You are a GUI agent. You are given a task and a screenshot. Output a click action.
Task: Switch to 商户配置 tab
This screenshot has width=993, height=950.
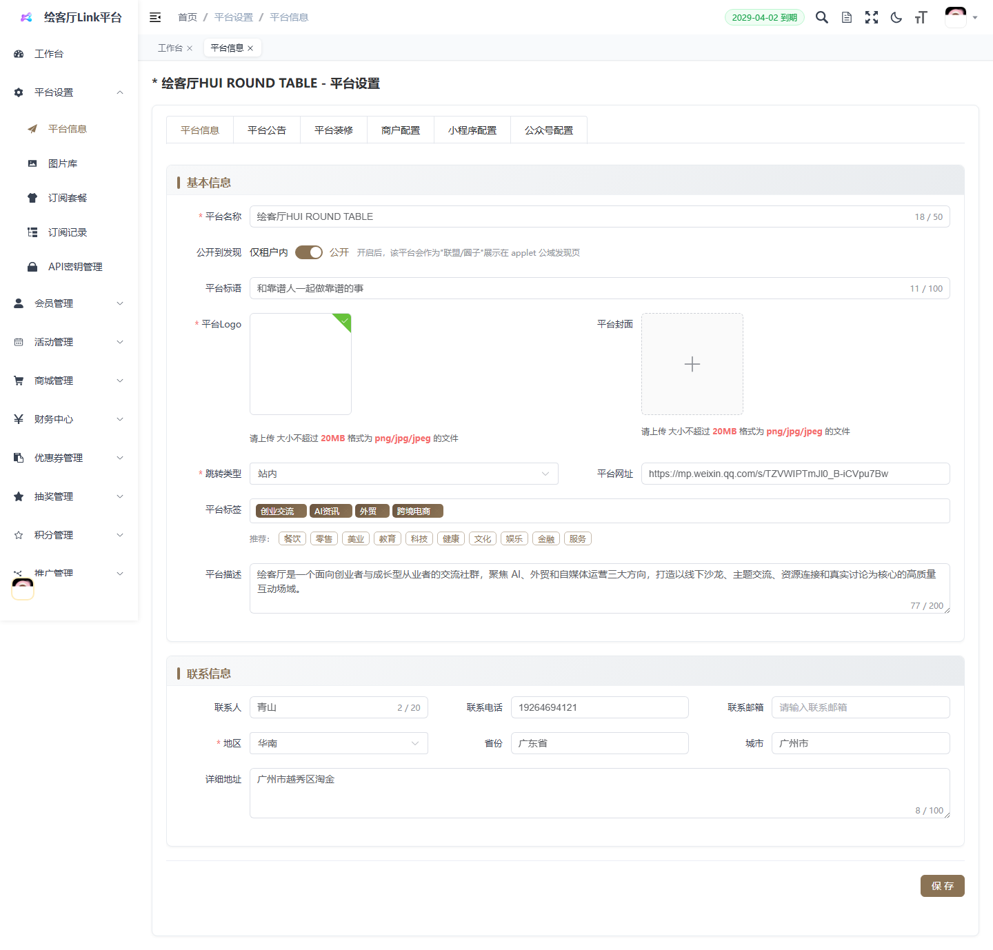401,130
